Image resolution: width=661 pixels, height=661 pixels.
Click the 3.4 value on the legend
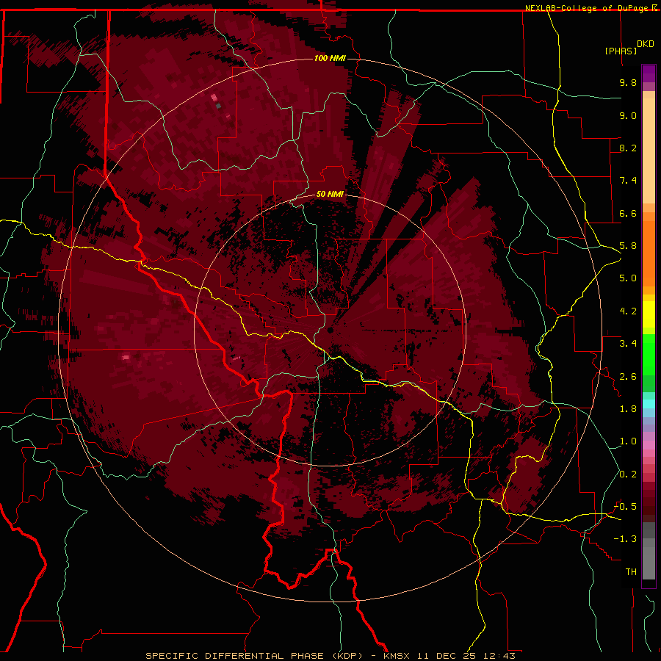click(628, 344)
